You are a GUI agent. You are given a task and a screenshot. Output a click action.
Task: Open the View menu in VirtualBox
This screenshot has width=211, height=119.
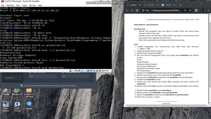click(x=18, y=5)
